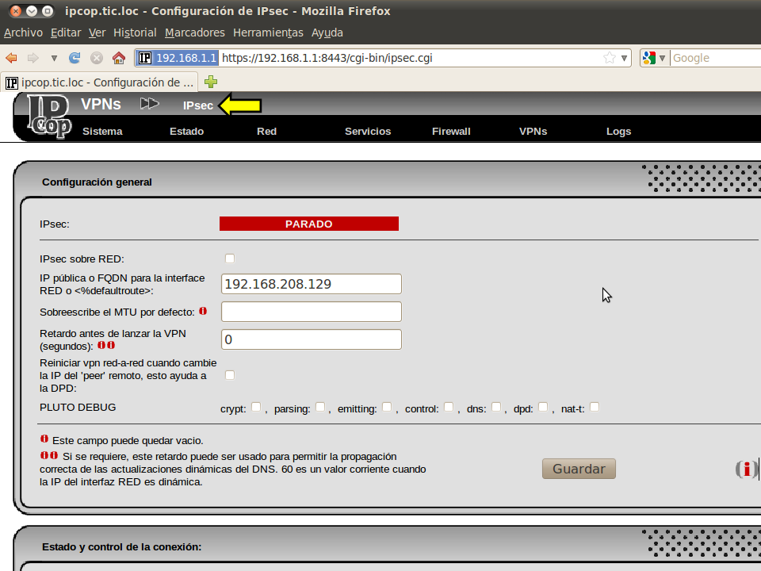
Task: Click the red PARADO status bar
Action: [308, 224]
